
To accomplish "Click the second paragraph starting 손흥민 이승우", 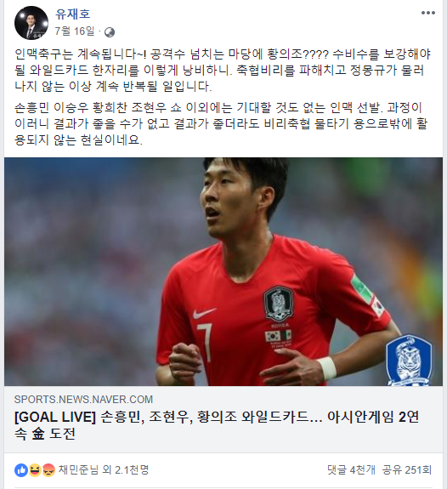I will click(221, 124).
